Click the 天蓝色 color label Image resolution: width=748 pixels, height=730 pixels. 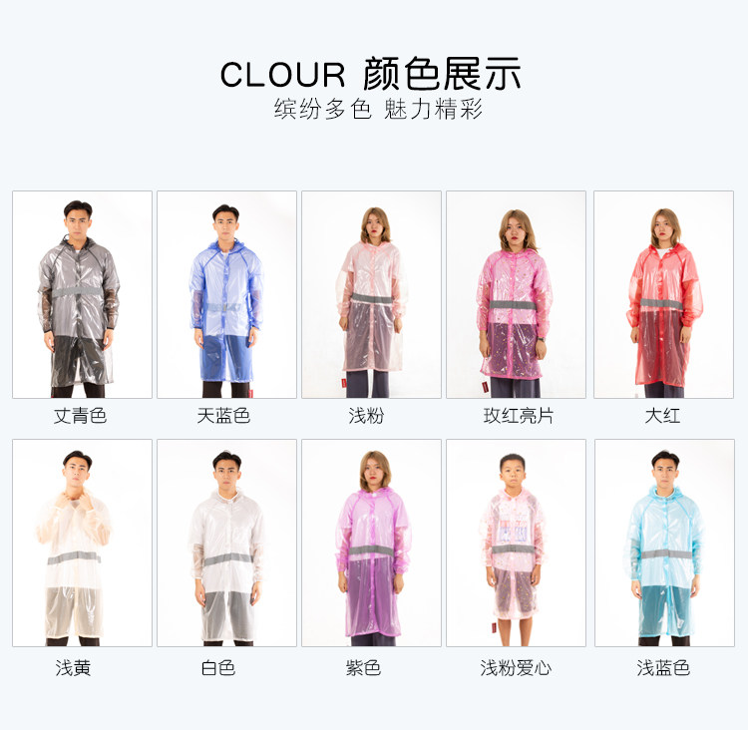pos(223,416)
